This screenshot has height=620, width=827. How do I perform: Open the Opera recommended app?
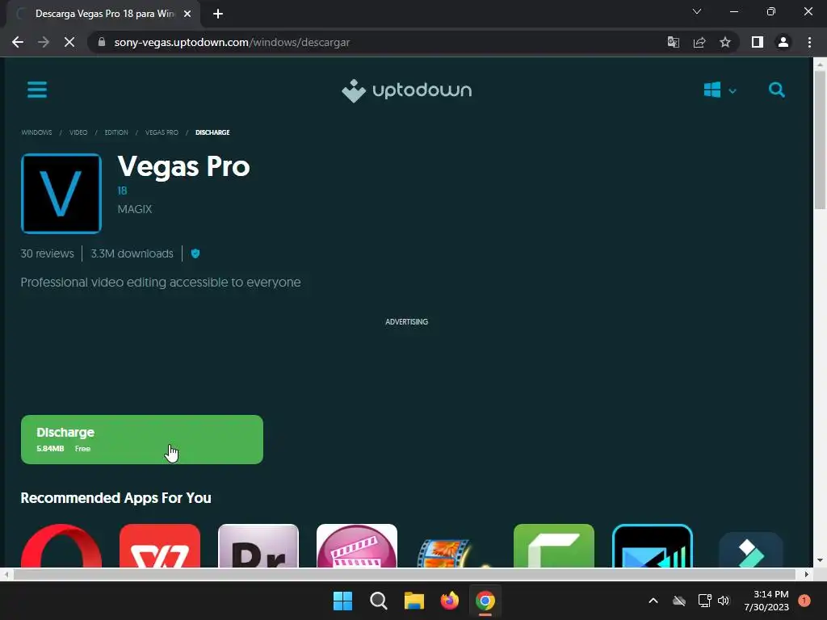61,547
